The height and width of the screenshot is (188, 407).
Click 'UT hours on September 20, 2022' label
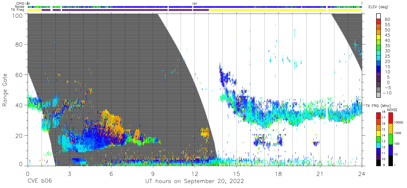[195, 181]
